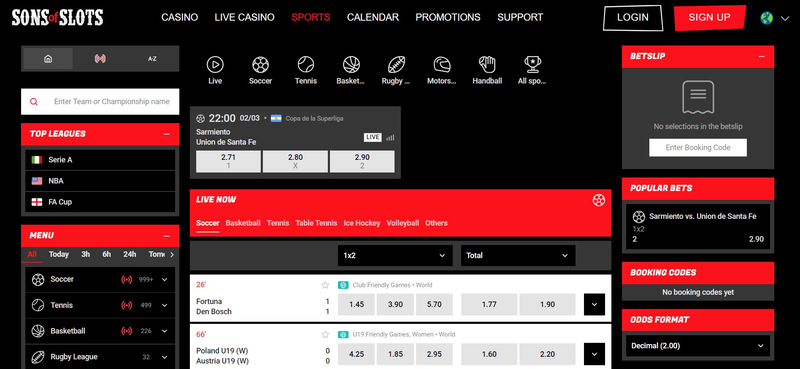Open FA Cup in Top Leagues
The height and width of the screenshot is (369, 800).
click(x=100, y=202)
